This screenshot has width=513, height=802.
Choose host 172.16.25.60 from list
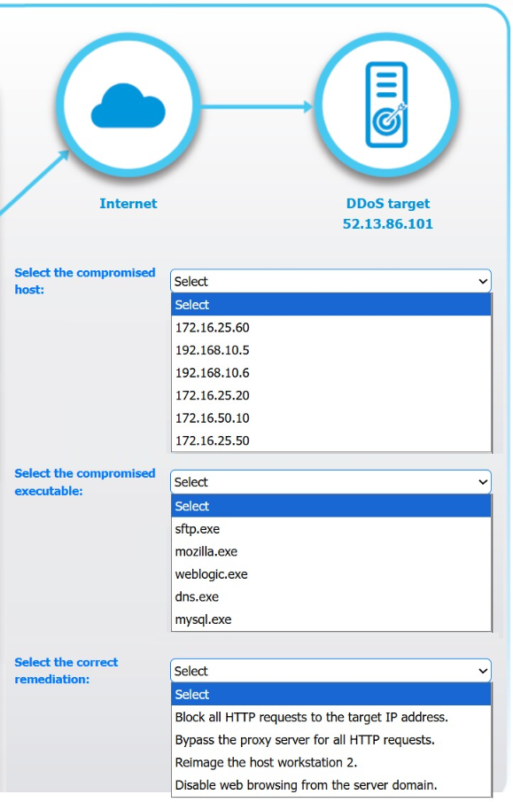pyautogui.click(x=330, y=327)
